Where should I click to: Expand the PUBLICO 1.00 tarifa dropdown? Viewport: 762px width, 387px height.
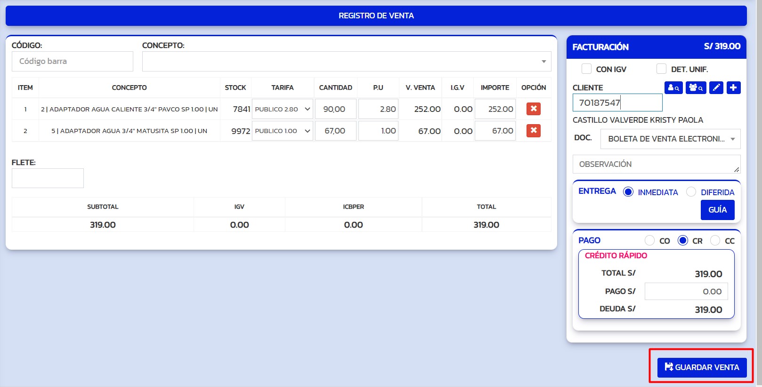[282, 131]
